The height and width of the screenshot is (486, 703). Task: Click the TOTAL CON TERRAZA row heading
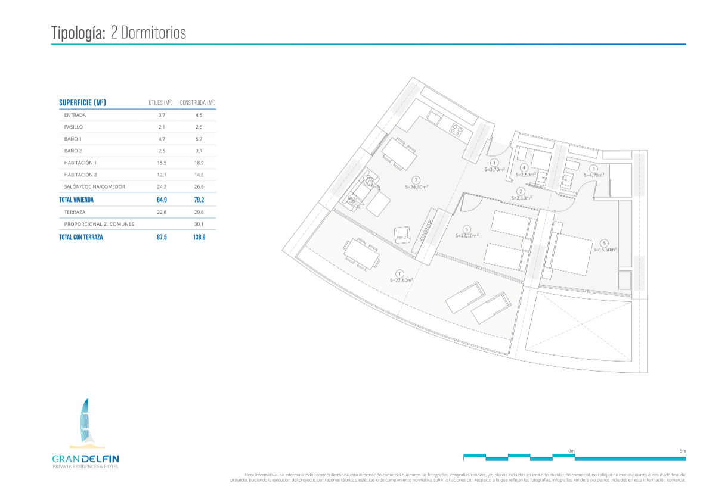coord(81,237)
